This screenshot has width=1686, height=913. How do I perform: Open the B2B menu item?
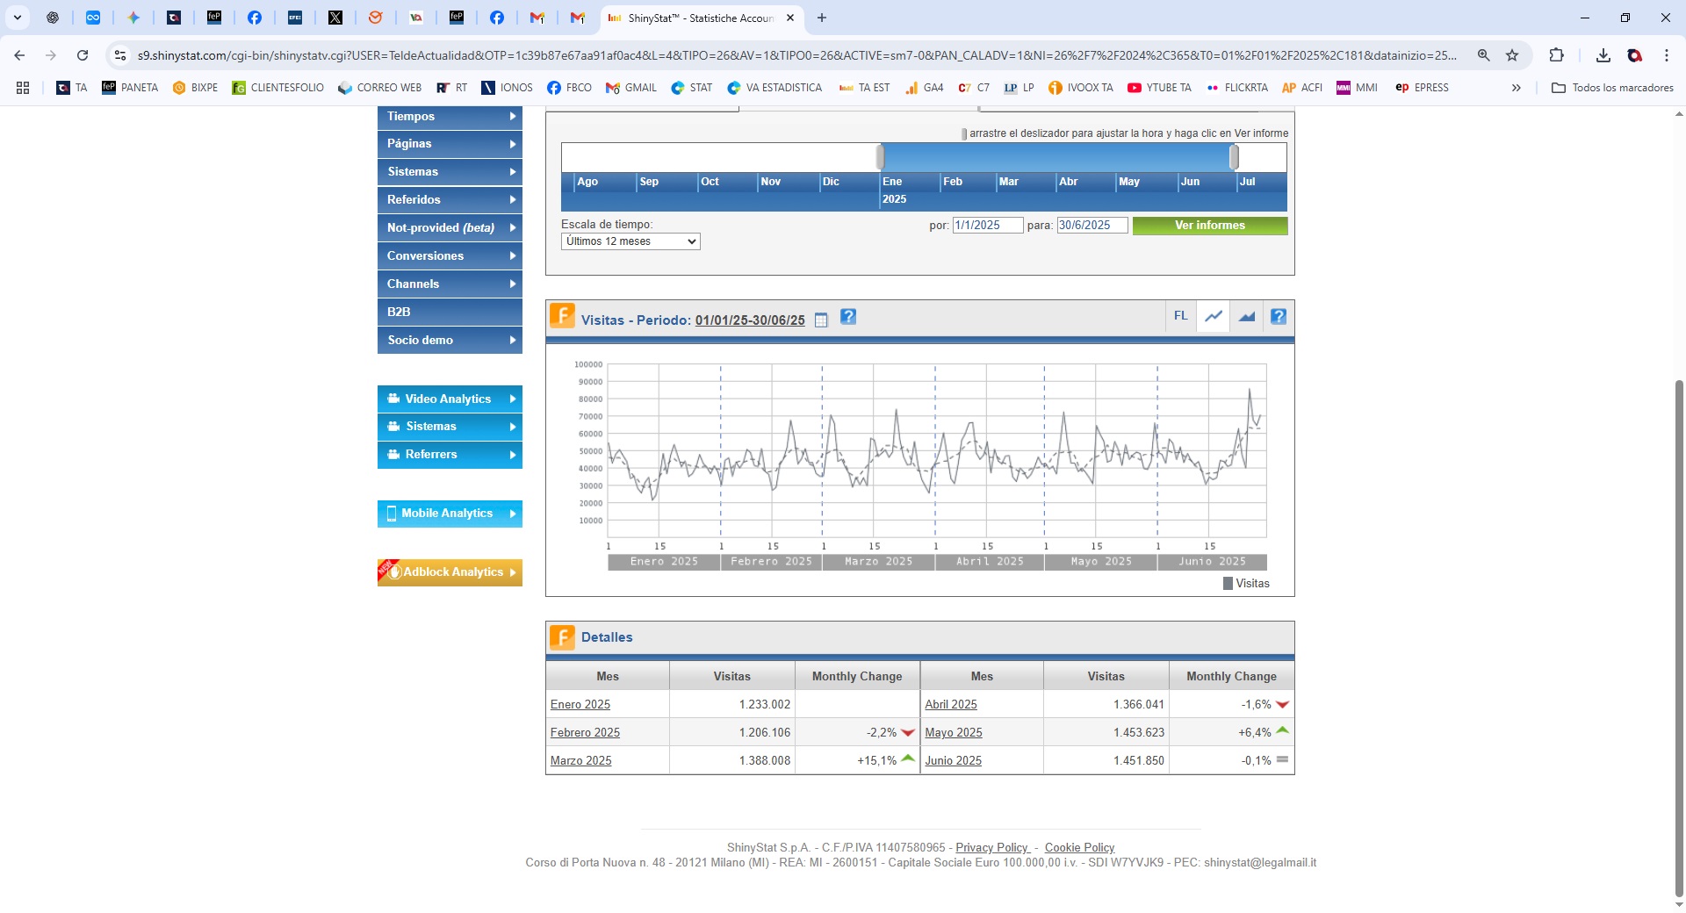point(450,313)
